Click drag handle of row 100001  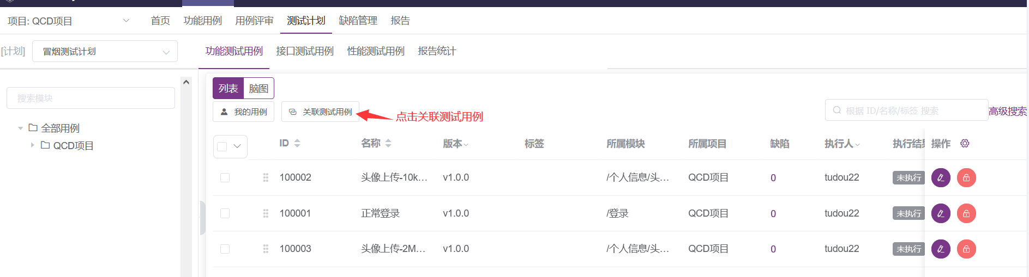266,213
